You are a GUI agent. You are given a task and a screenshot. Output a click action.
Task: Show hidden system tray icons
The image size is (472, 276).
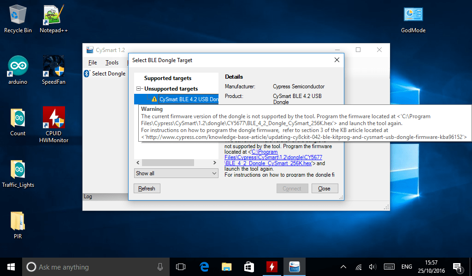(343, 267)
